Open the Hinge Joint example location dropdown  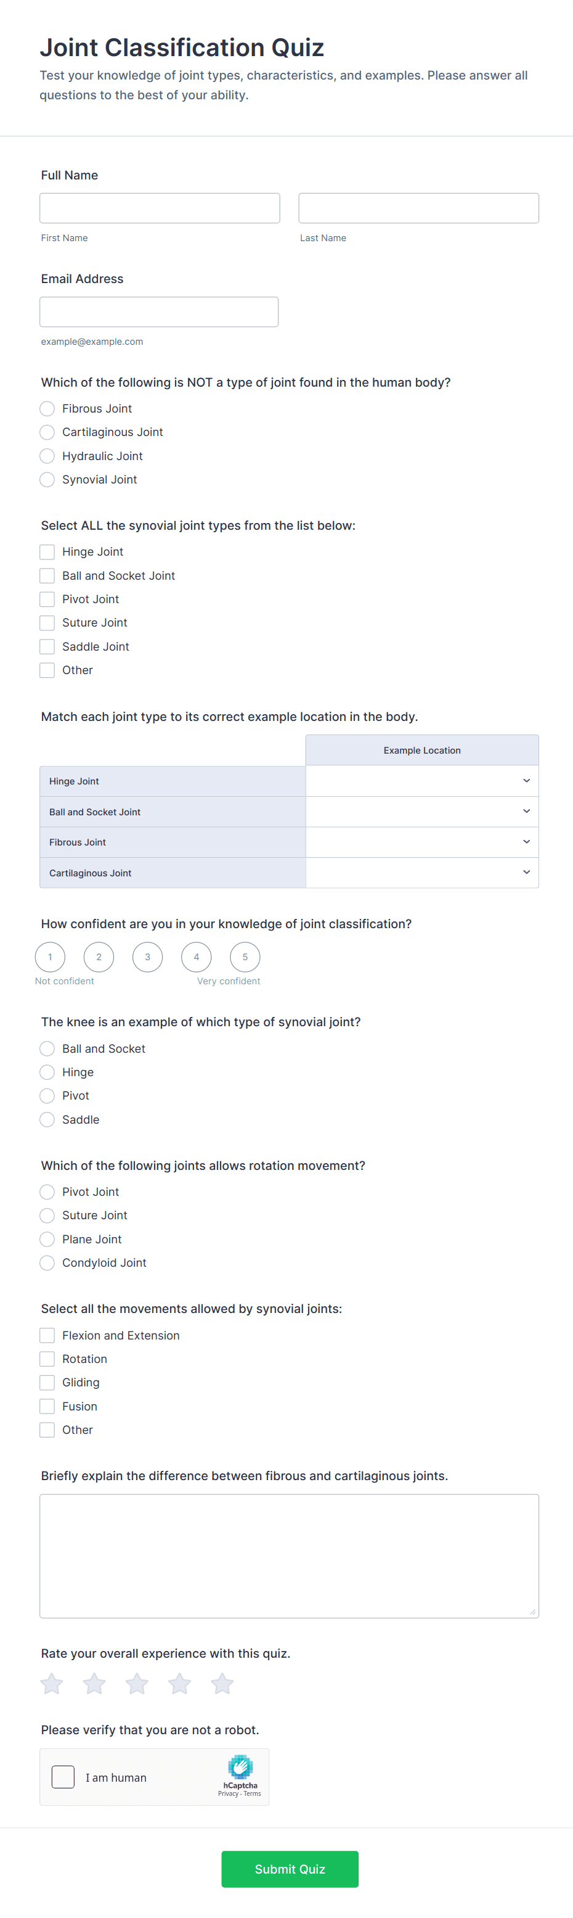point(422,781)
